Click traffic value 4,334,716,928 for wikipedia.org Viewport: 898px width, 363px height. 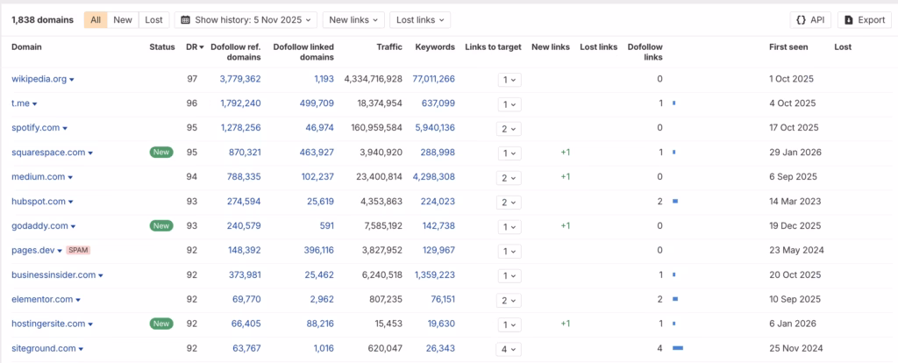374,79
